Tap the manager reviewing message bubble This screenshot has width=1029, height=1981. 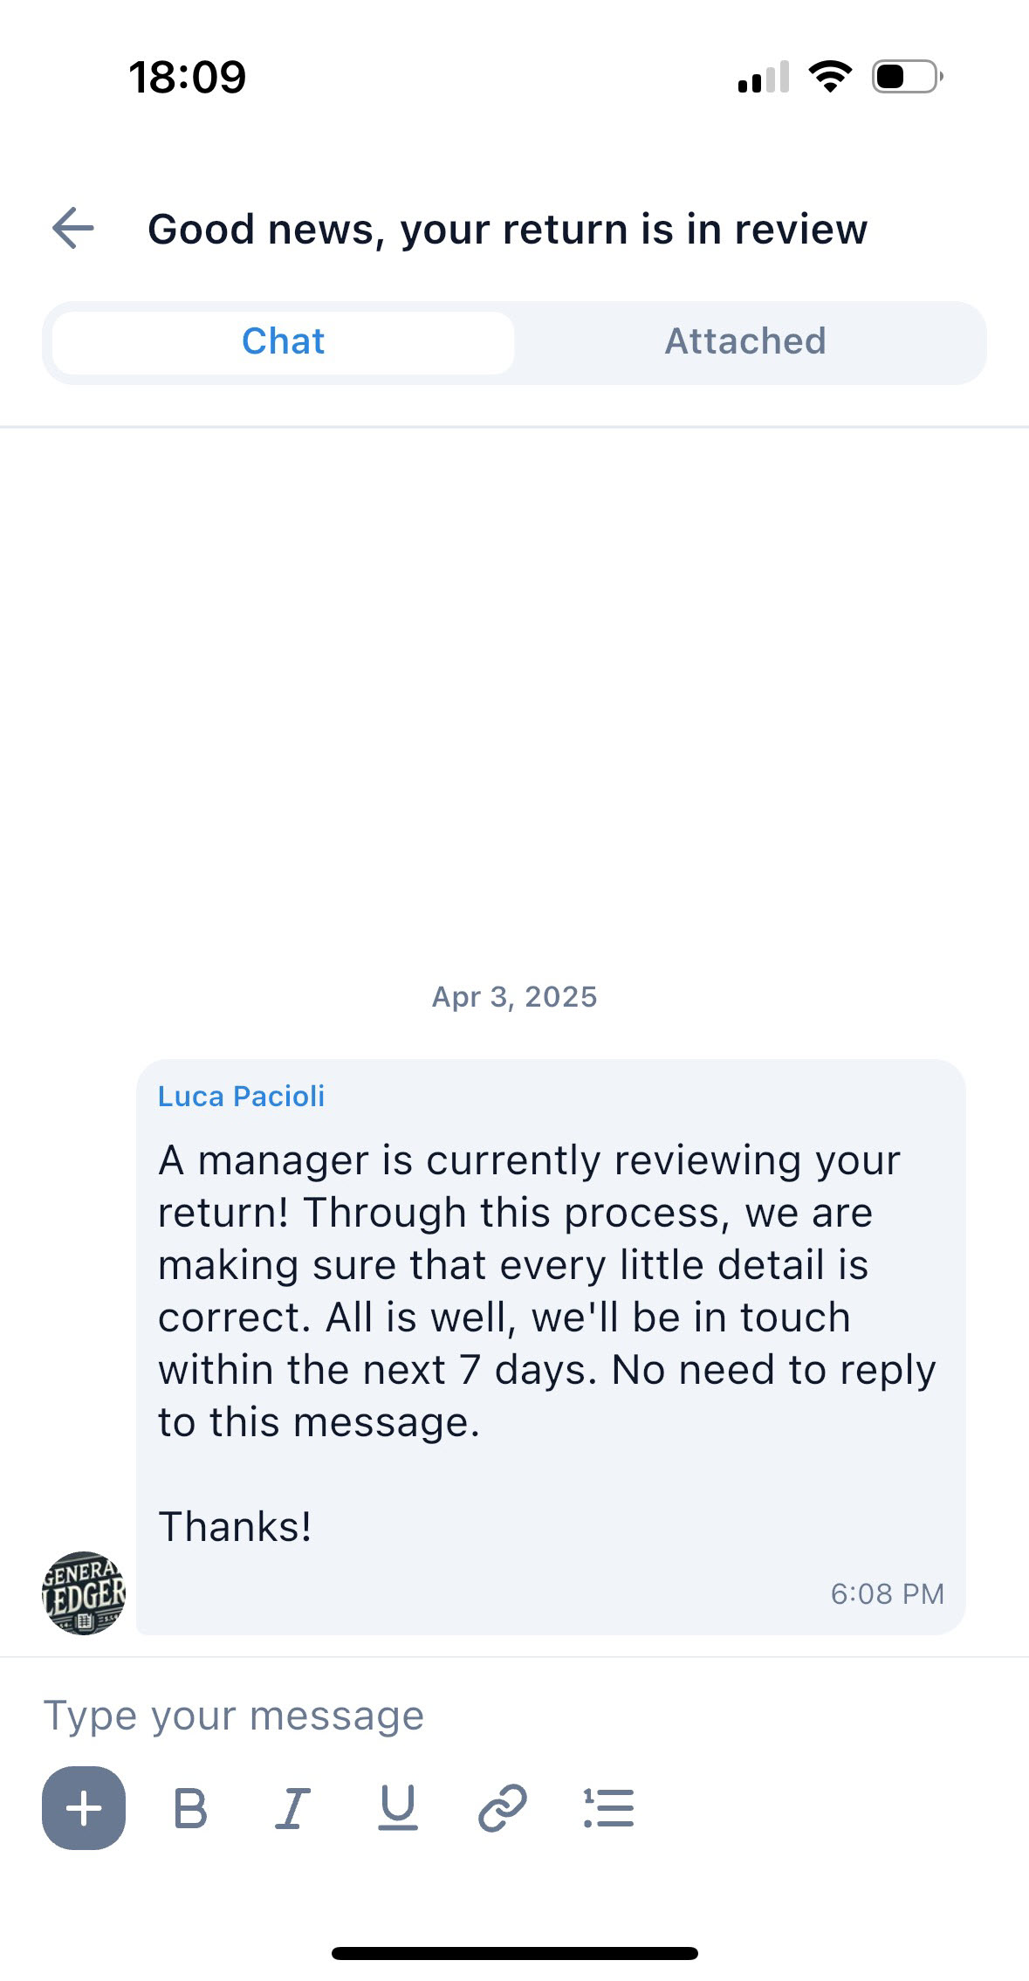pyautogui.click(x=550, y=1290)
